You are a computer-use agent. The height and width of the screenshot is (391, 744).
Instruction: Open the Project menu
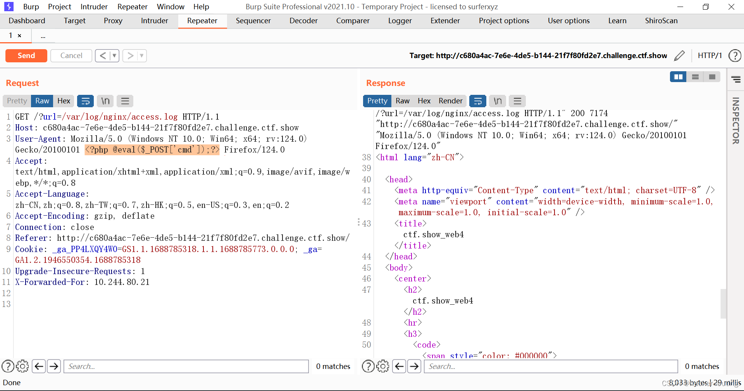click(x=60, y=7)
